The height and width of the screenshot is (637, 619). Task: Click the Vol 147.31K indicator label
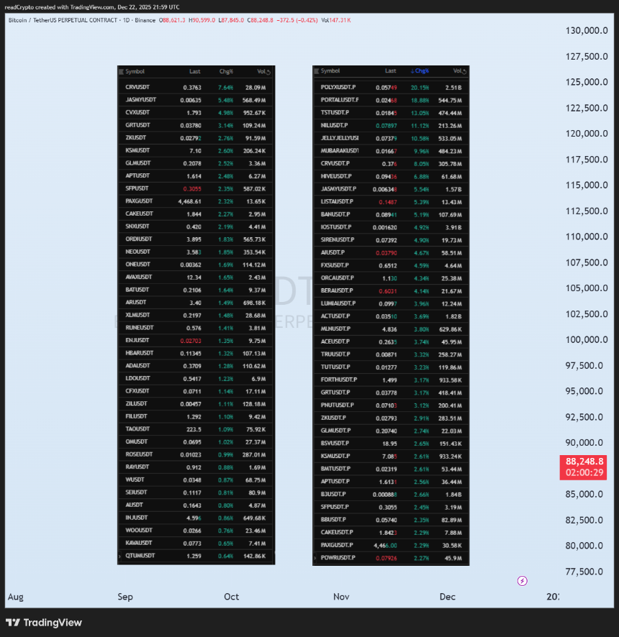(x=336, y=20)
